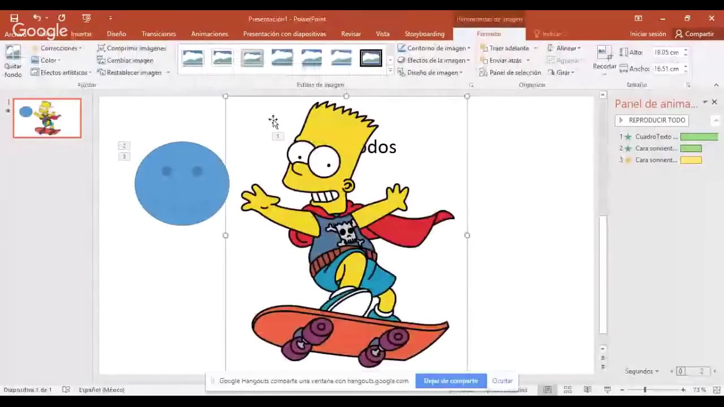Switch to Reading view

coord(587,389)
